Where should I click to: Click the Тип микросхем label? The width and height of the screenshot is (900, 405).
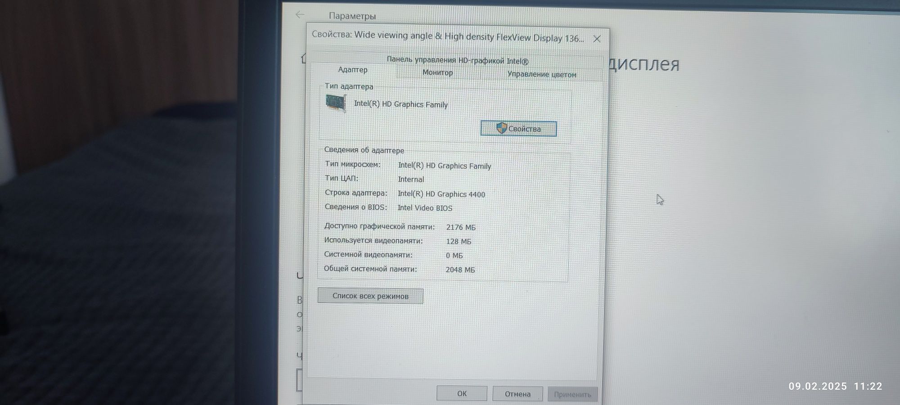(x=352, y=164)
